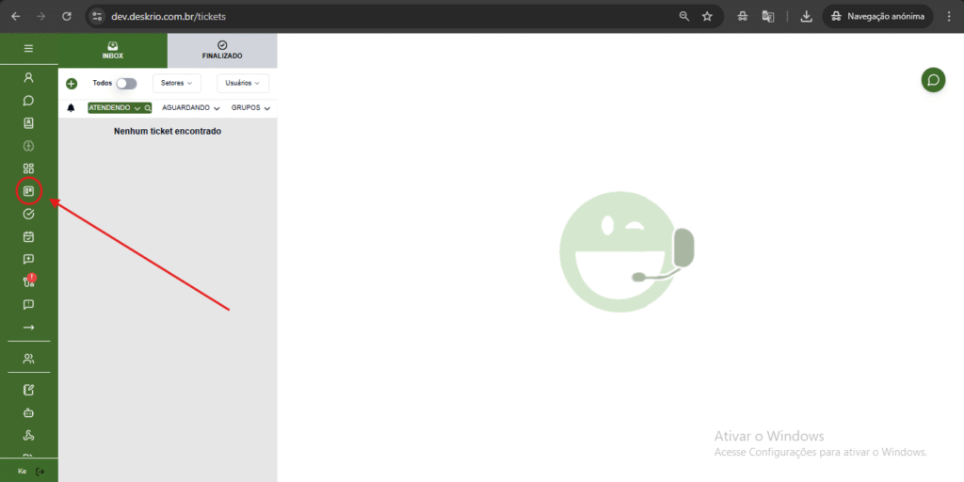The height and width of the screenshot is (482, 964).
Task: Open the contacts book icon in sidebar
Action: click(28, 123)
